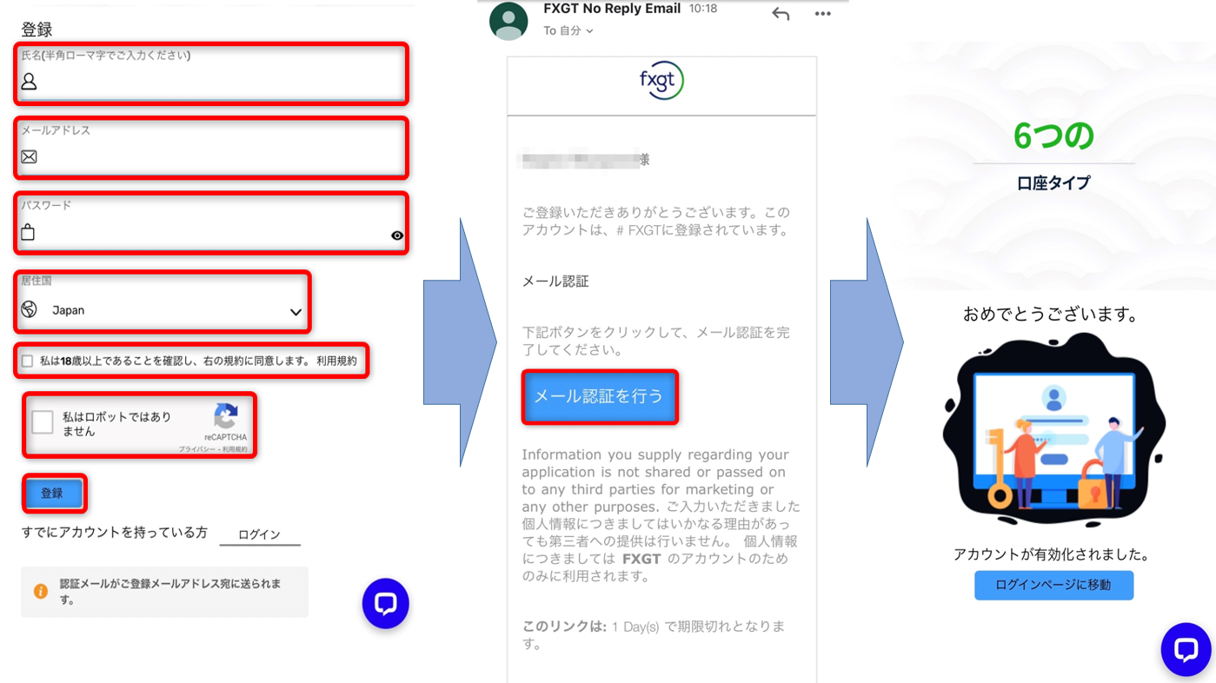Click the lock icon in the password field

(x=28, y=232)
